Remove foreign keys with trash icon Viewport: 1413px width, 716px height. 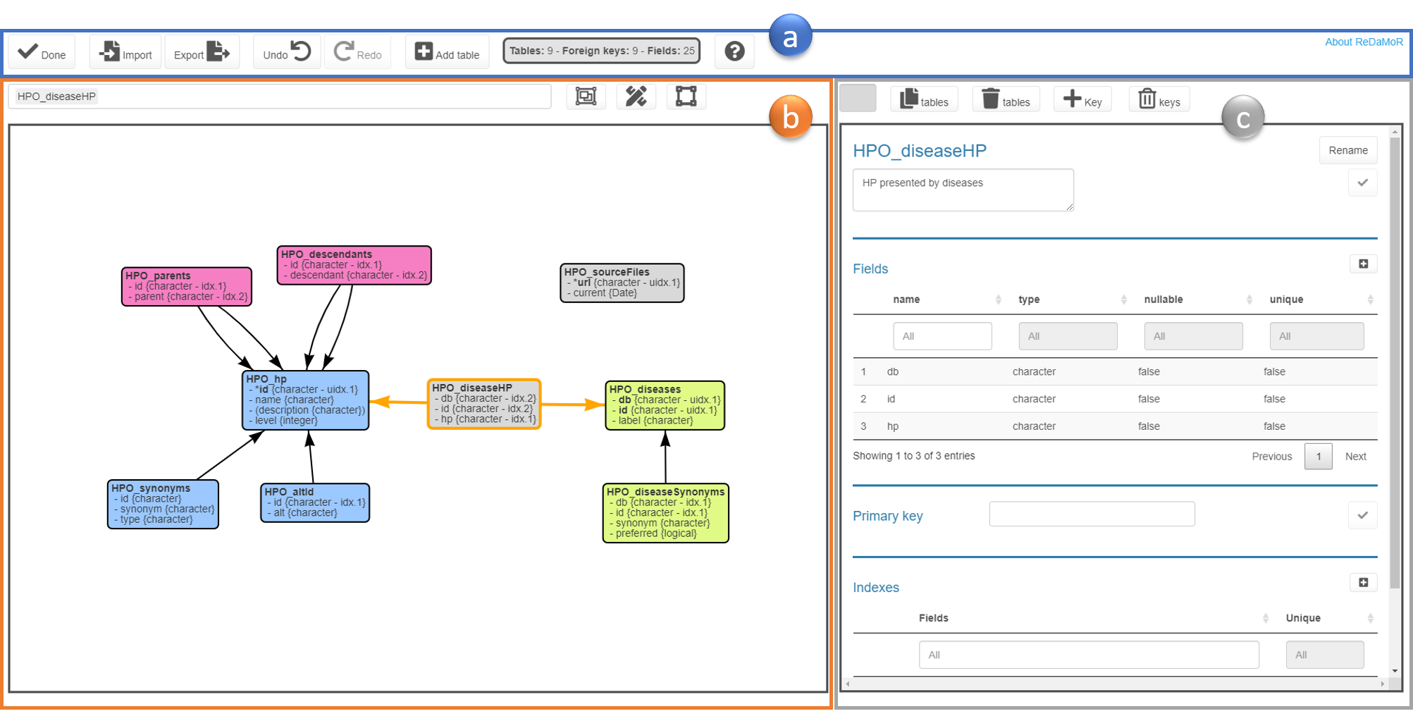click(1159, 99)
